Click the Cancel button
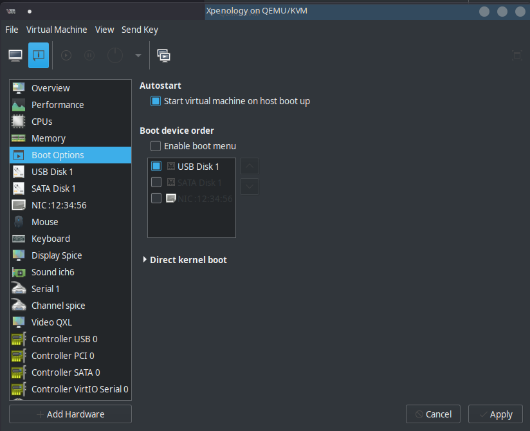This screenshot has width=530, height=431. pyautogui.click(x=433, y=414)
